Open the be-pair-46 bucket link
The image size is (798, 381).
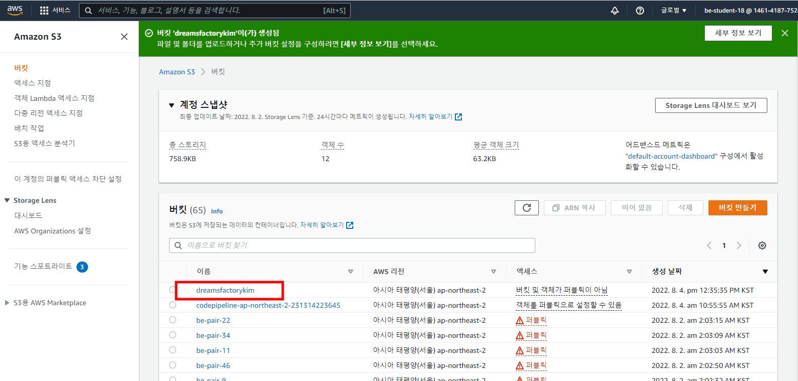(x=213, y=365)
